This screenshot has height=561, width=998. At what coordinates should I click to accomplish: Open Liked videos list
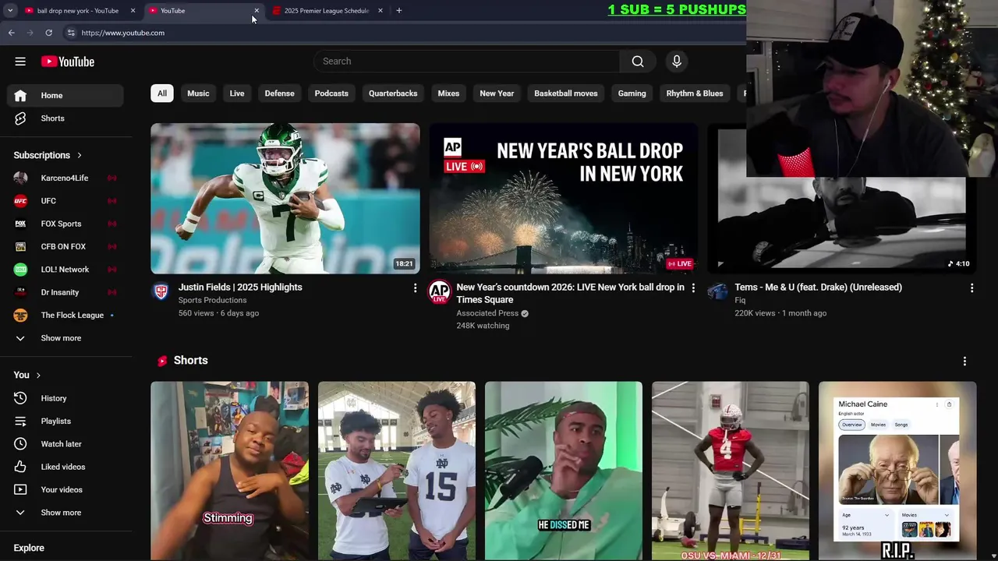tap(65, 467)
